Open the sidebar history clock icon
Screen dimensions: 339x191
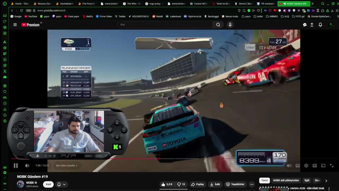(5, 103)
